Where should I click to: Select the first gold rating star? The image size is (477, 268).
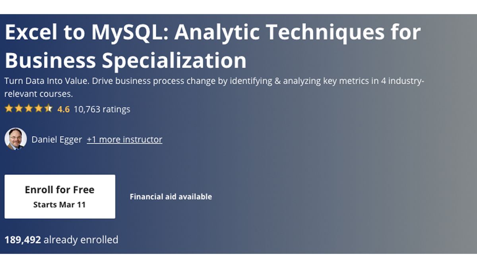click(x=8, y=109)
